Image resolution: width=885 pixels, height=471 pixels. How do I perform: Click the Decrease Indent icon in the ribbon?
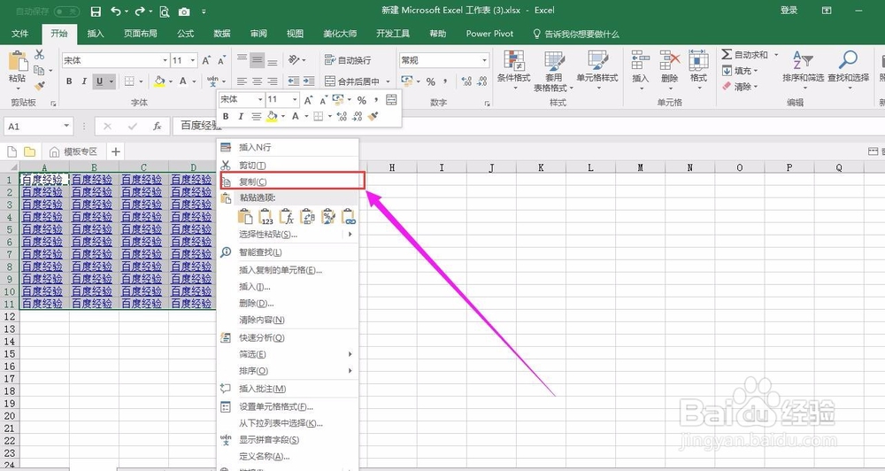[x=294, y=81]
